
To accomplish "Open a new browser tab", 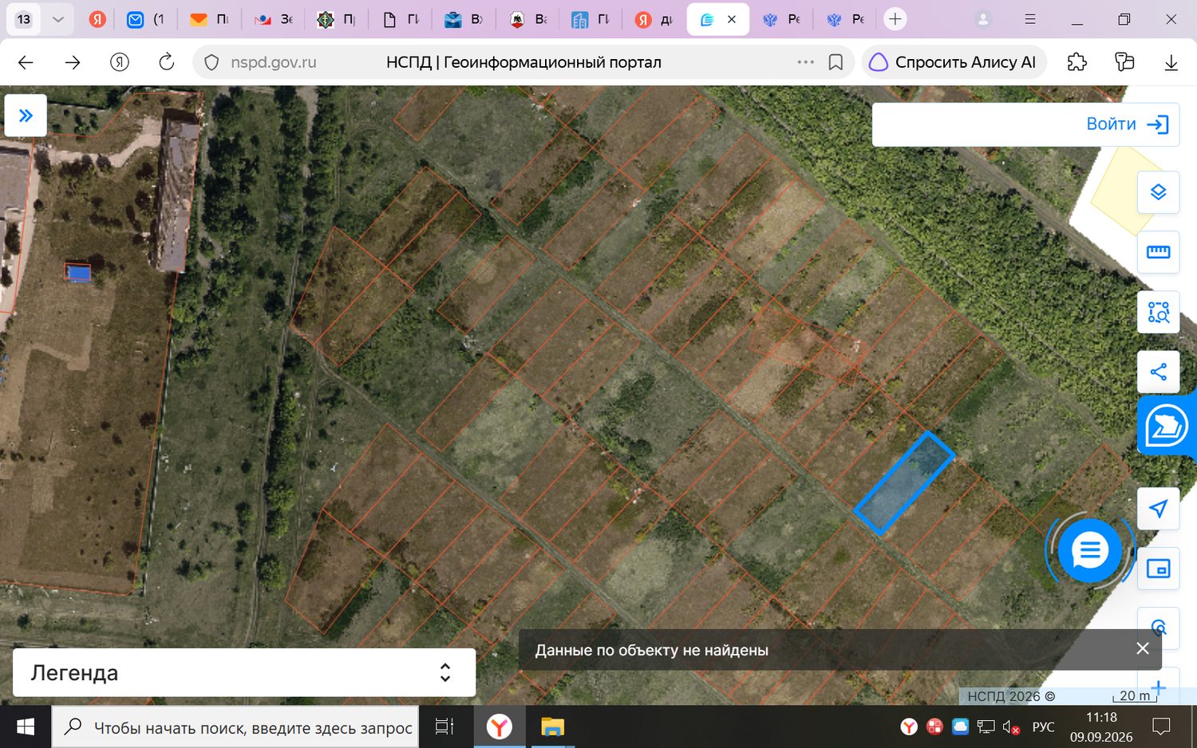I will 895,19.
